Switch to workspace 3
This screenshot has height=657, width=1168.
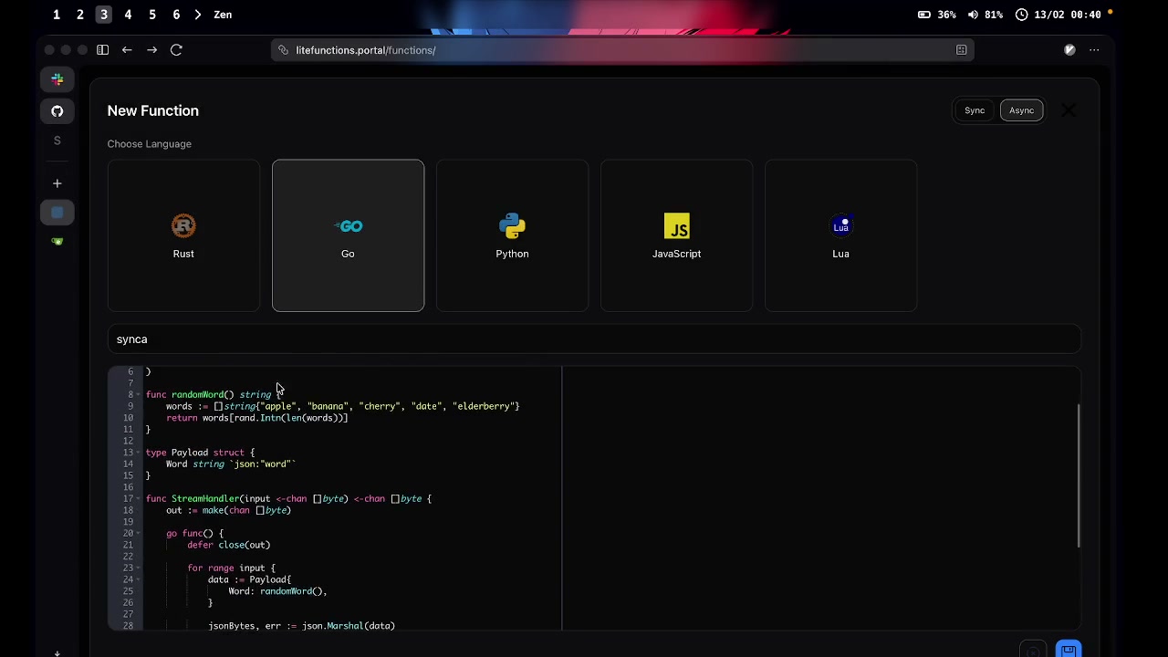click(x=104, y=15)
